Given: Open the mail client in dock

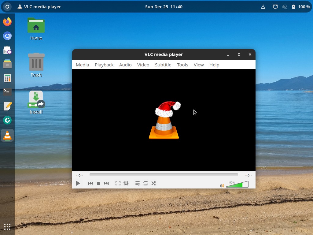Looking at the screenshot, I should coord(7,50).
